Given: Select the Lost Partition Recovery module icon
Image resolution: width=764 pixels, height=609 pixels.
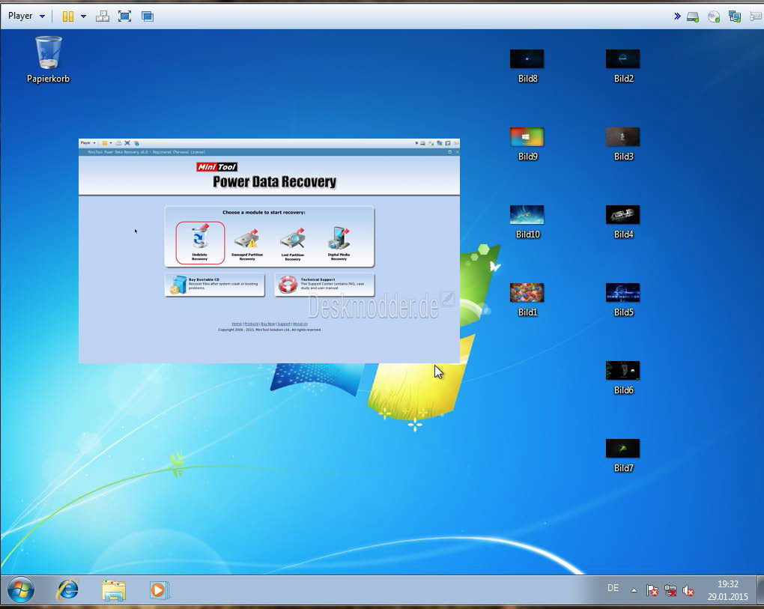Looking at the screenshot, I should [292, 243].
